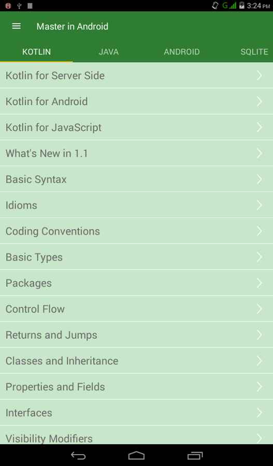Tap the Android back navigation button
This screenshot has height=466, width=273.
(x=78, y=456)
